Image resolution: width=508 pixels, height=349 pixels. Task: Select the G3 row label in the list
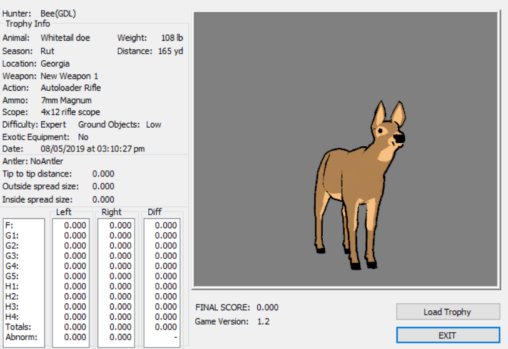[x=11, y=256]
